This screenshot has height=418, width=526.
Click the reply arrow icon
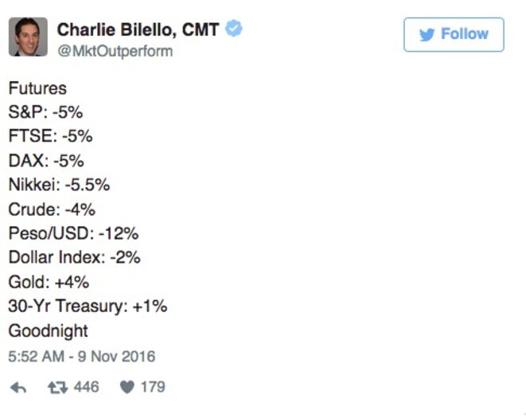[x=18, y=388]
